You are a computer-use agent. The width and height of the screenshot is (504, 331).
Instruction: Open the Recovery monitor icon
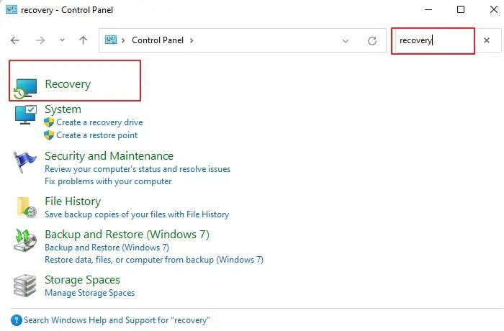pos(25,86)
